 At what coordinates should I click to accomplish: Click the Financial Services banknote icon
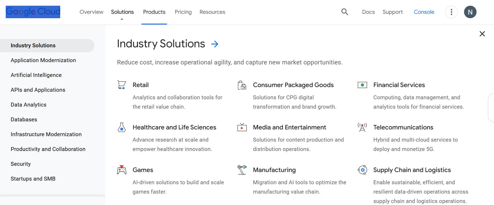click(x=362, y=85)
